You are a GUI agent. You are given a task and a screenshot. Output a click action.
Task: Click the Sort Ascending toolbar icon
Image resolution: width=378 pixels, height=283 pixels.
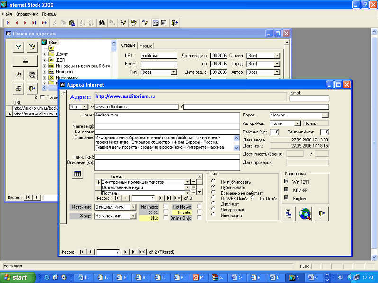81,22
